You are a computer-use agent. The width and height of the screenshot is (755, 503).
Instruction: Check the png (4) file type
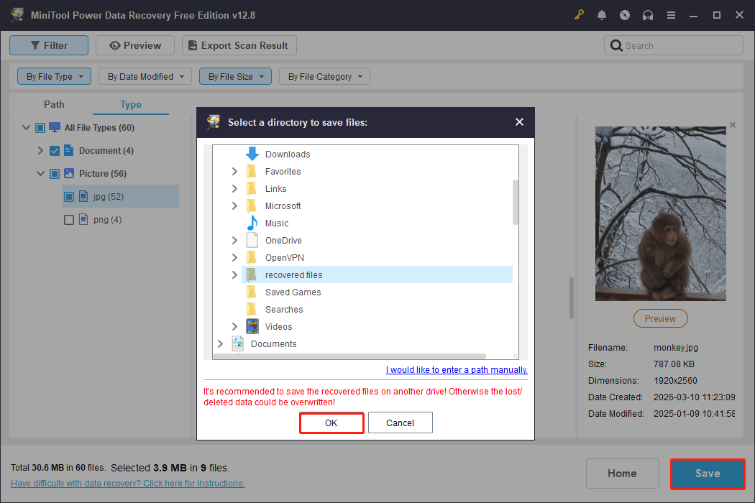tap(69, 219)
